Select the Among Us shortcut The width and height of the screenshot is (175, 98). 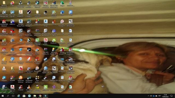[x=62, y=51]
